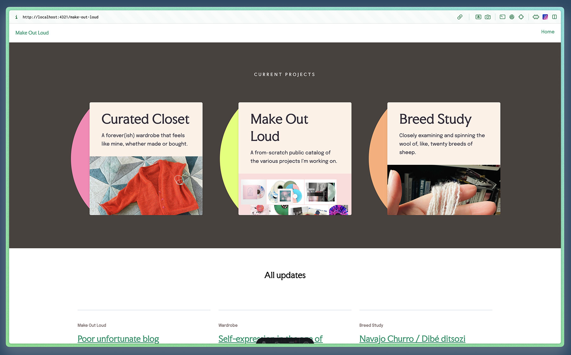Open the Navajo Churro / Dibé ditsozi link
571x355 pixels.
tap(412, 339)
